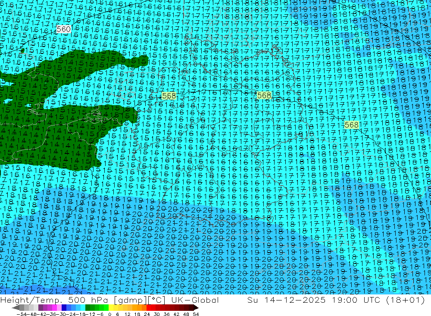Click the middle 568 contour label

coord(264,95)
